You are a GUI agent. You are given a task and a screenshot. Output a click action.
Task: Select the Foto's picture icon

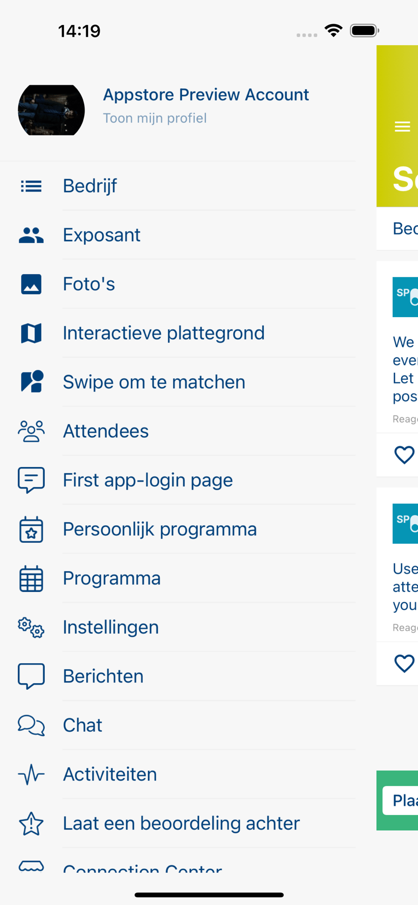(31, 284)
